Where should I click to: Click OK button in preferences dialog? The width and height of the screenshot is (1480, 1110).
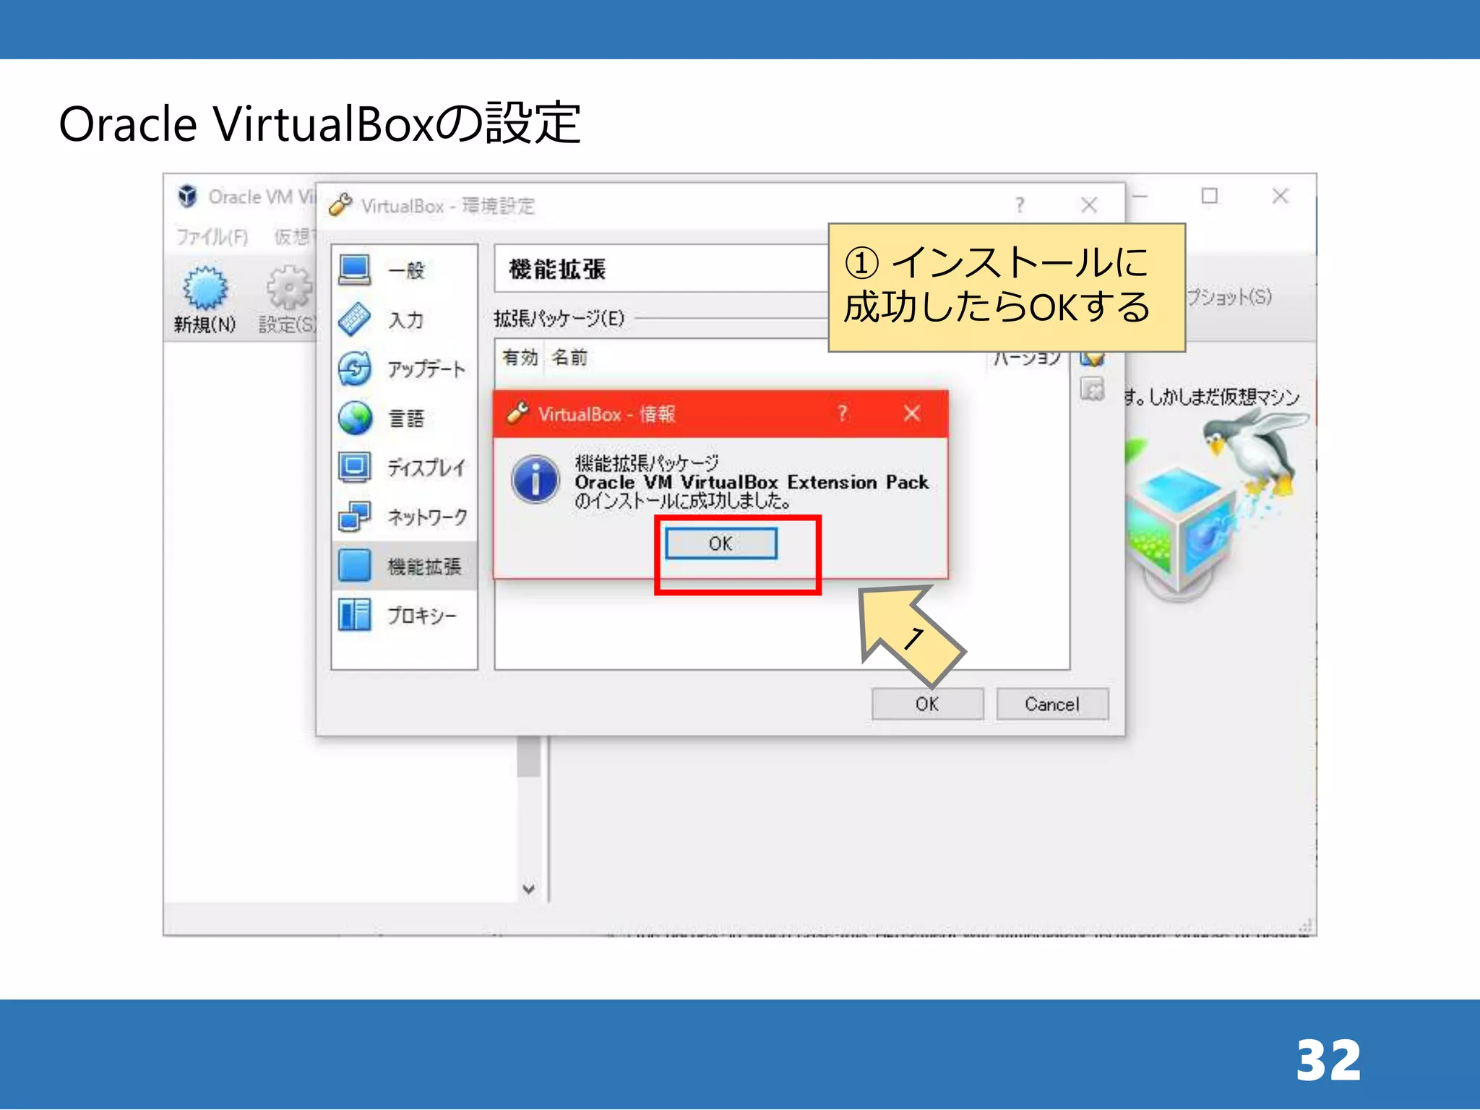tap(927, 704)
